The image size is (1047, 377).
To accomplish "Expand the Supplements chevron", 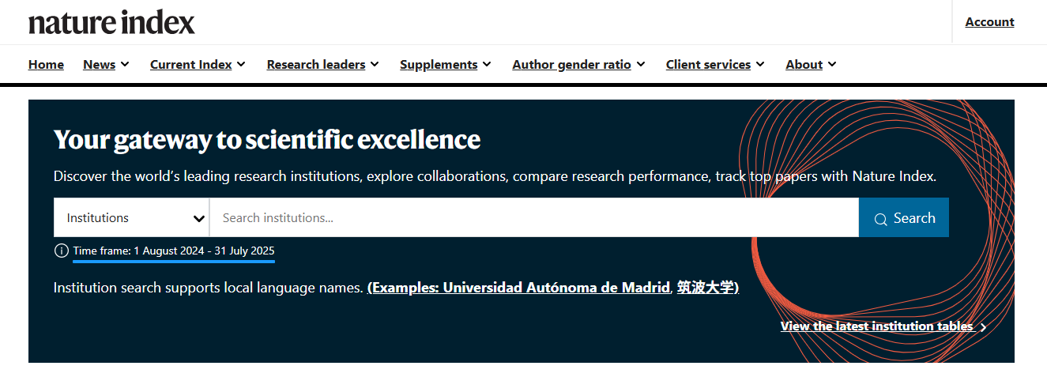I will (487, 65).
